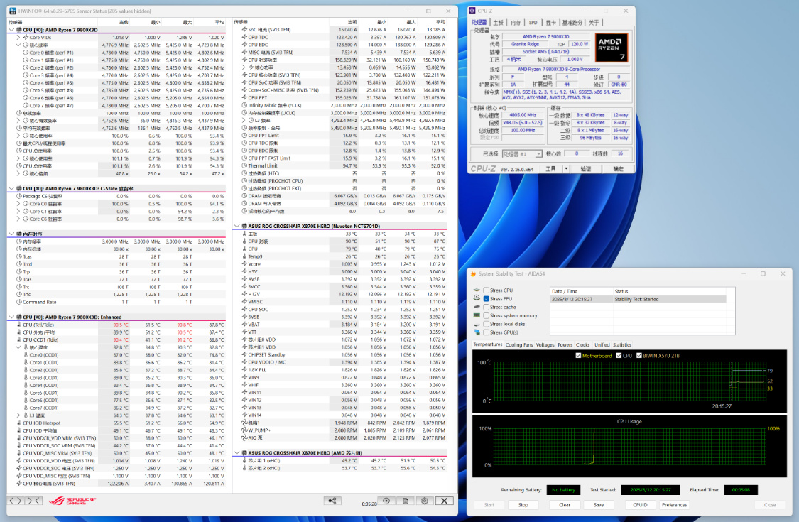Click the AMD Ryzen 7 logo in CPU-Z
The height and width of the screenshot is (522, 799).
click(611, 48)
